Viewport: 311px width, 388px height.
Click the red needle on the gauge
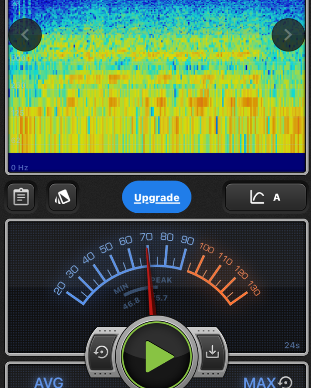click(150, 281)
